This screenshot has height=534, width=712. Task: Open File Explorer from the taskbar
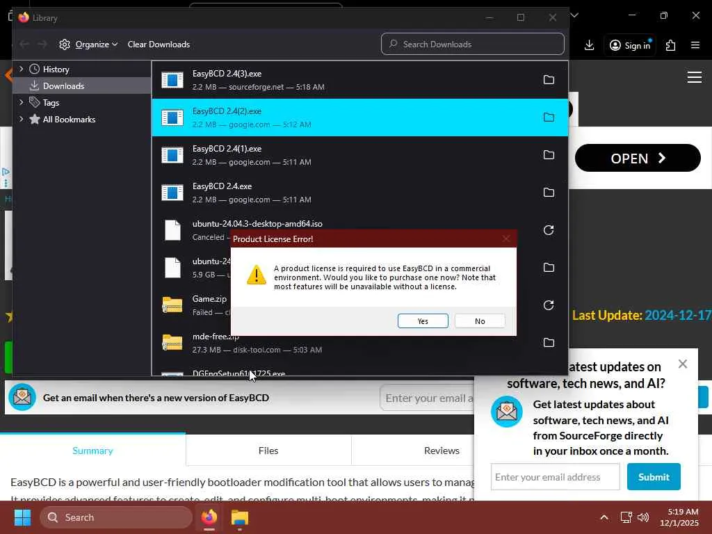240,517
